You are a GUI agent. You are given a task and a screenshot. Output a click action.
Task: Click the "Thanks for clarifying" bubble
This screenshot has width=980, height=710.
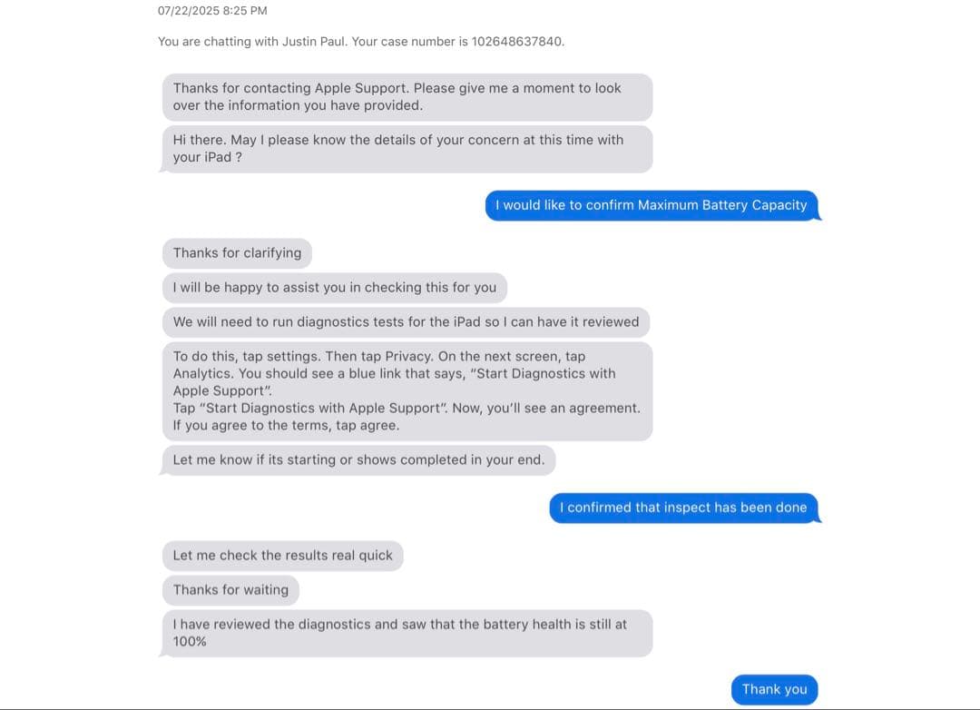(237, 253)
